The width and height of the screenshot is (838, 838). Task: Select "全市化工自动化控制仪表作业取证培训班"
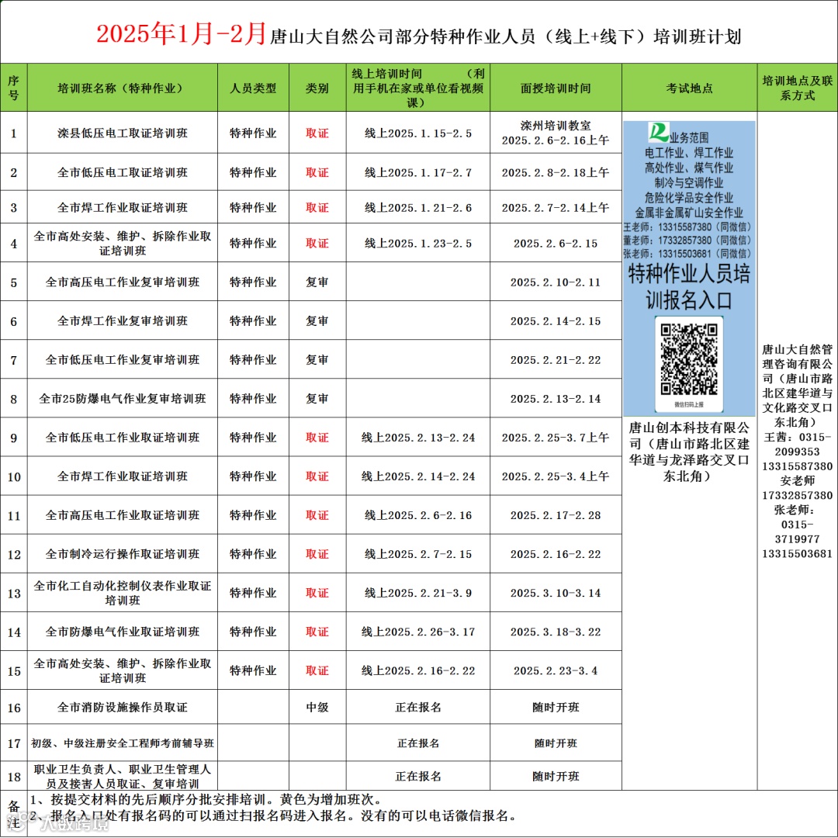coord(123,593)
